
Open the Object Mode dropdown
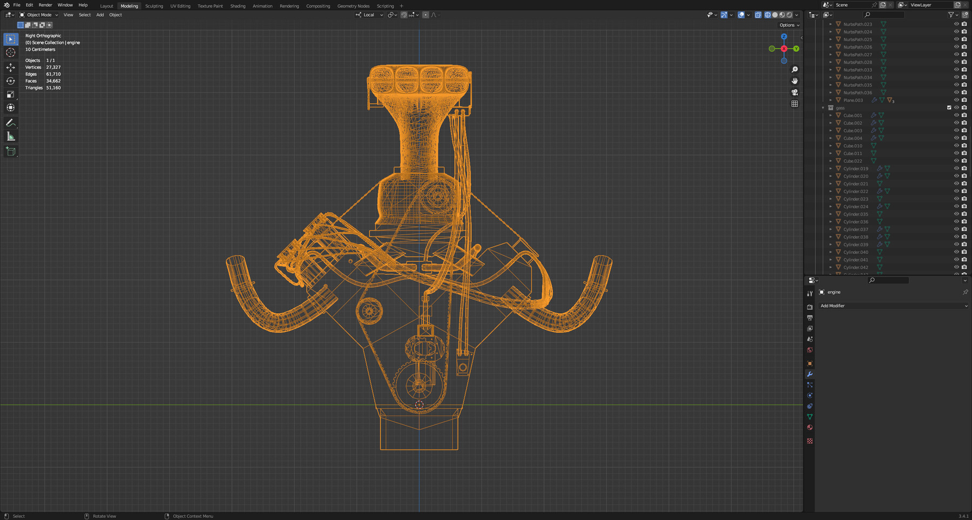(x=39, y=15)
